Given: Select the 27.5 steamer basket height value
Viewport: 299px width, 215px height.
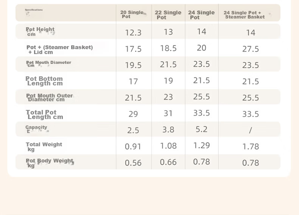Looking at the screenshot, I should (251, 49).
